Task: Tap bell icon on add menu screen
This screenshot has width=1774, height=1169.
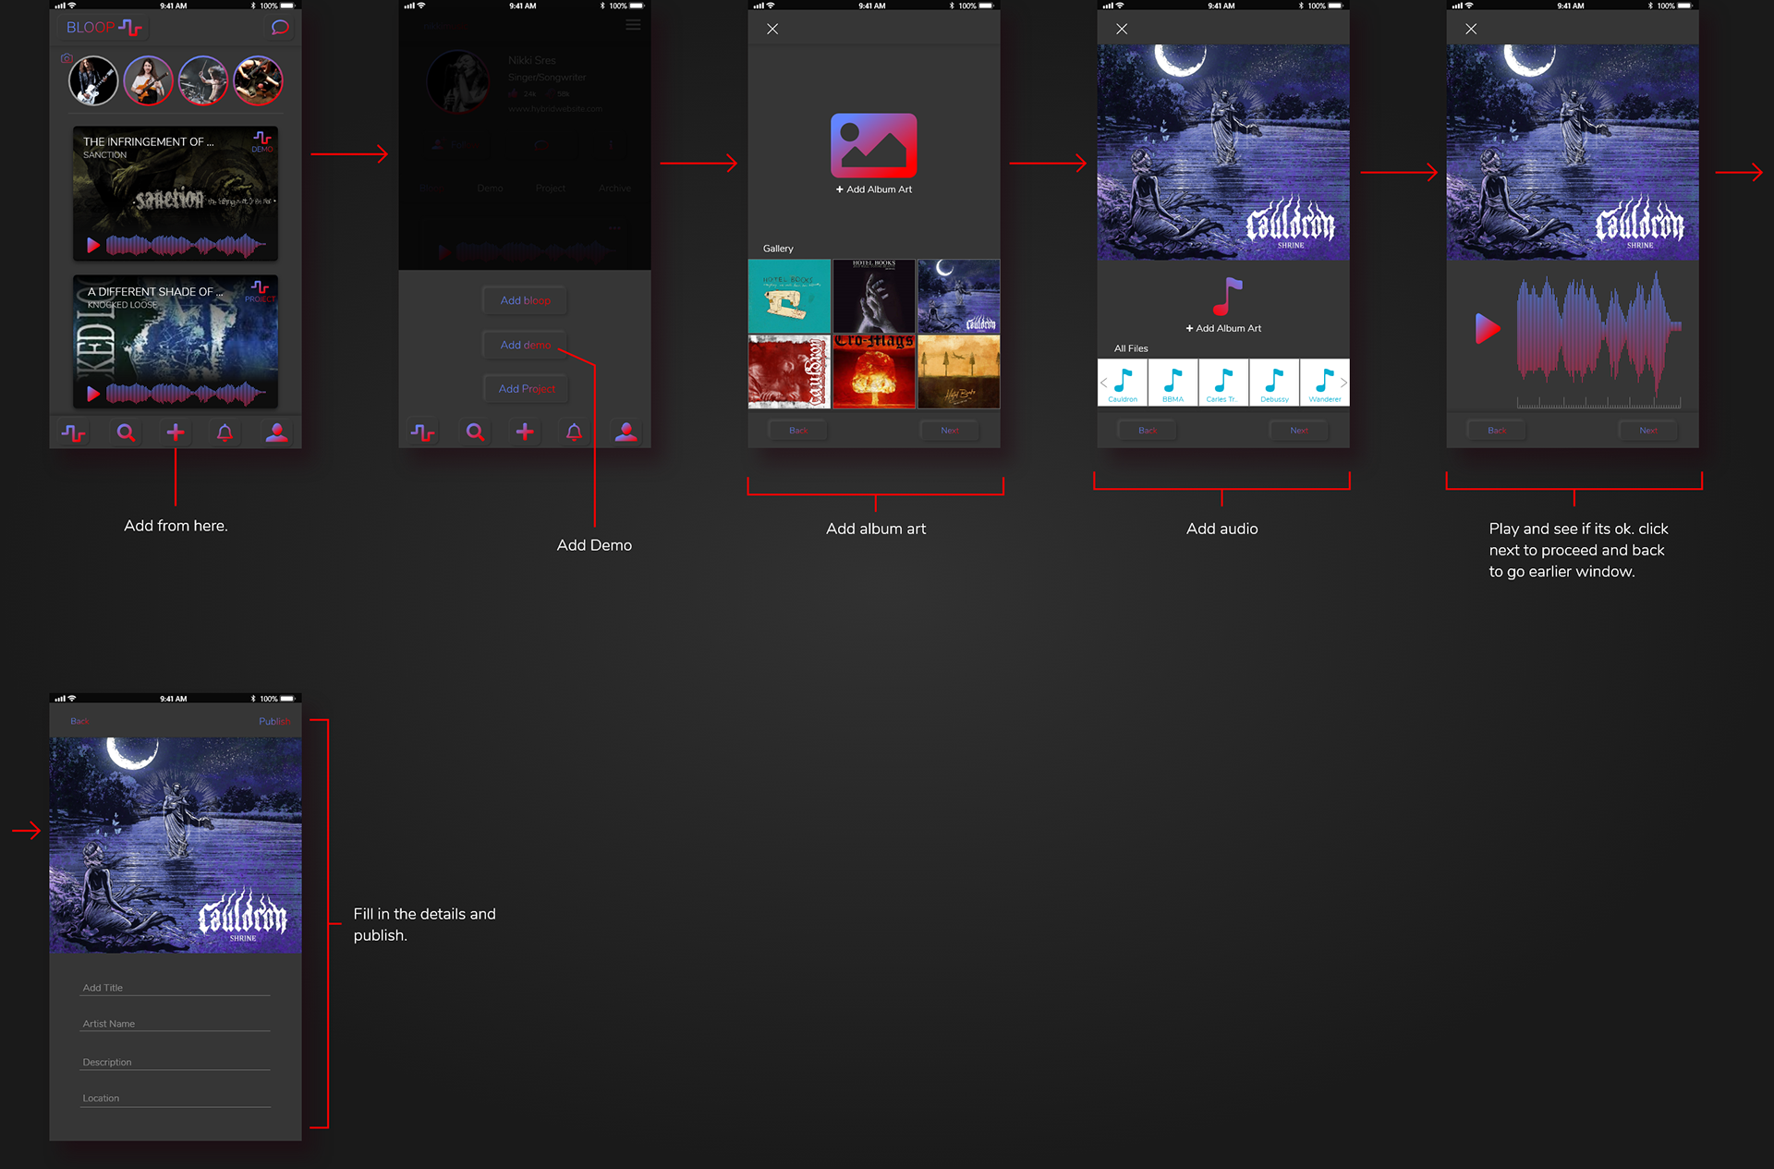Action: [x=574, y=432]
